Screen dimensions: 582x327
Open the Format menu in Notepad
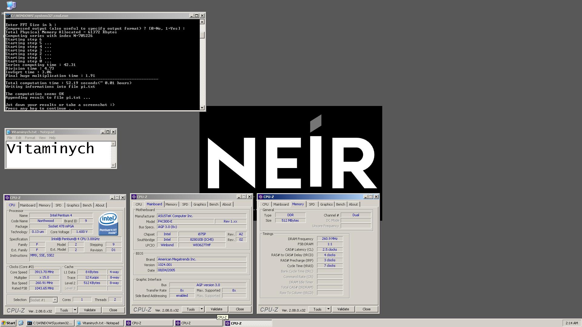(x=30, y=138)
